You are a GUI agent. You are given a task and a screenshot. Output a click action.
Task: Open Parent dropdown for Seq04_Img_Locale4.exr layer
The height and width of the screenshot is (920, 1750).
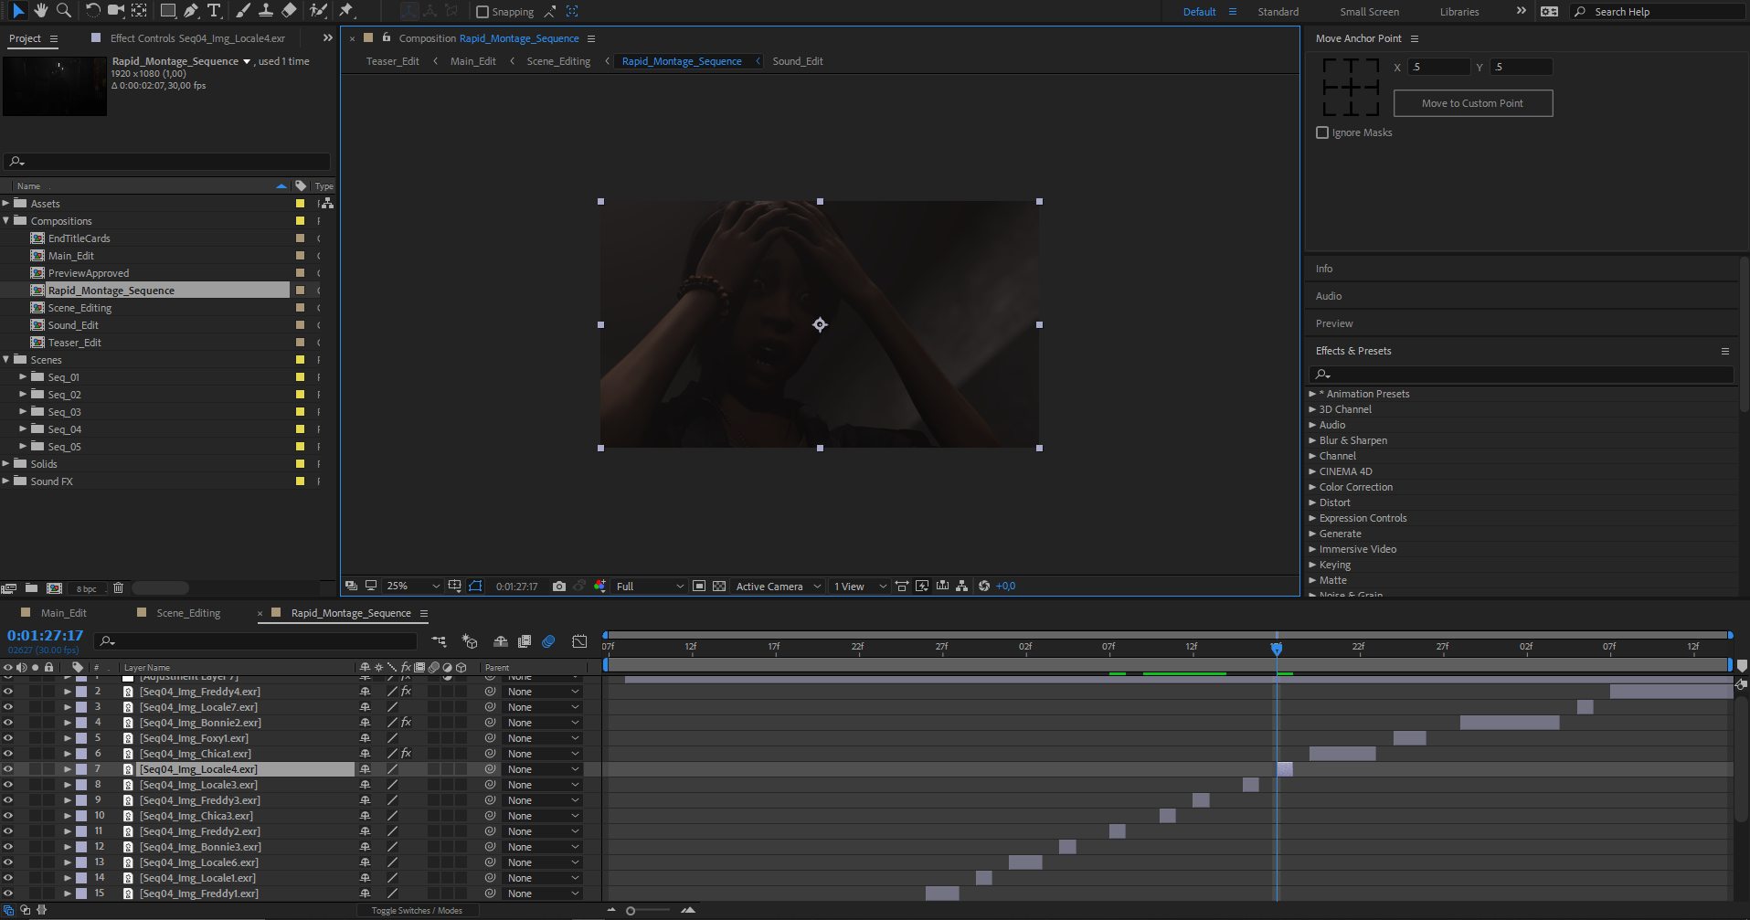[543, 769]
